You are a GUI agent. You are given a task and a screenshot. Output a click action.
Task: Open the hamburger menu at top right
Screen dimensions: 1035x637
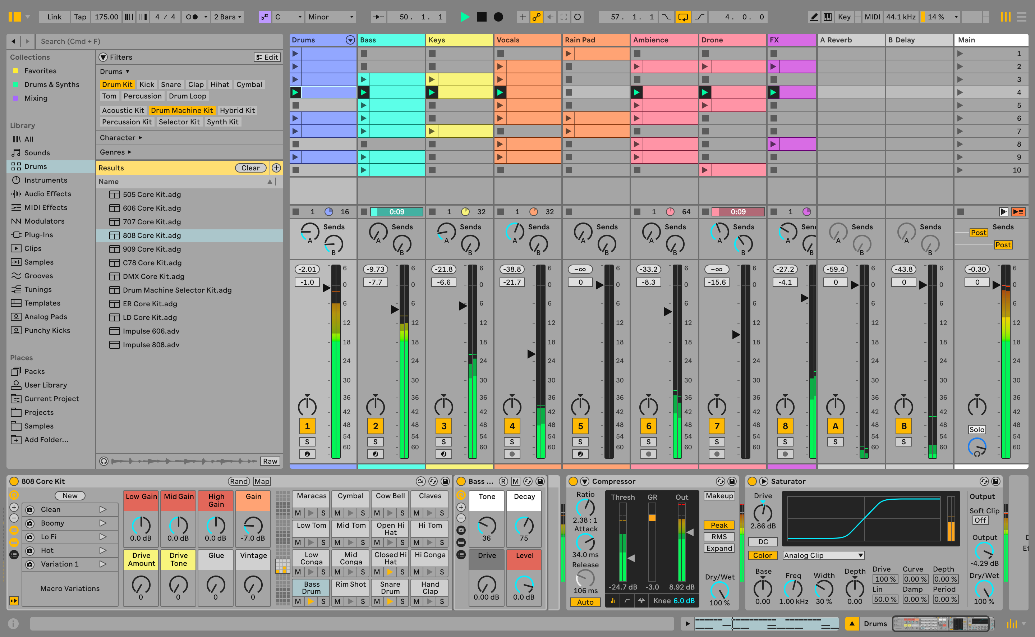[x=1022, y=17]
